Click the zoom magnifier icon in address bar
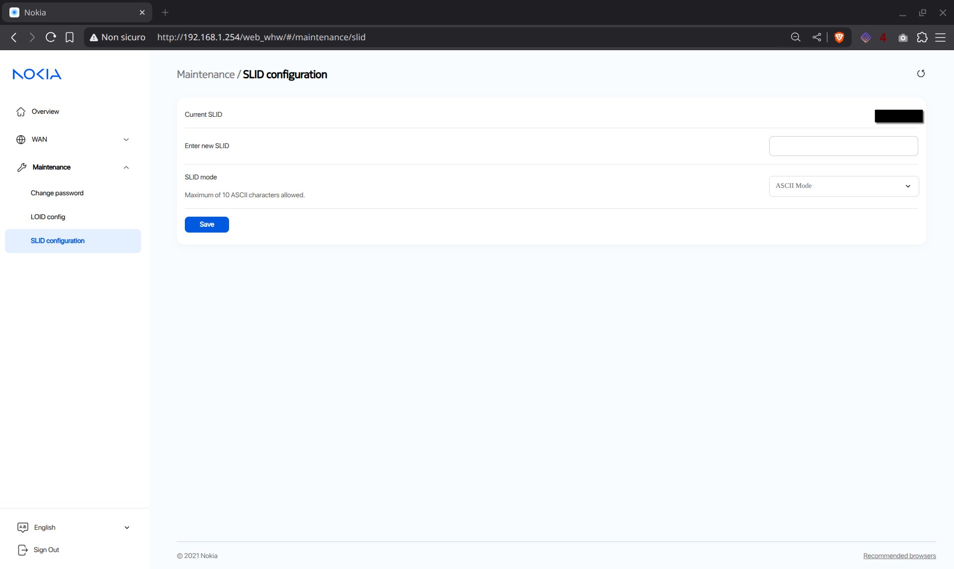954x569 pixels. pyautogui.click(x=795, y=37)
